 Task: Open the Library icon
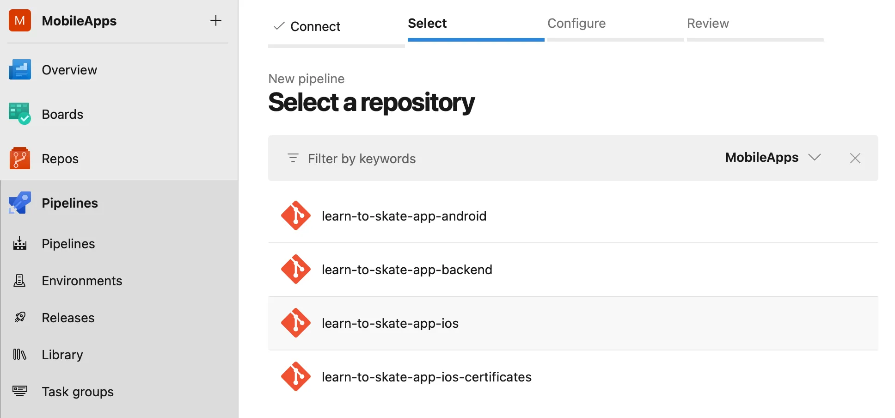click(x=19, y=354)
